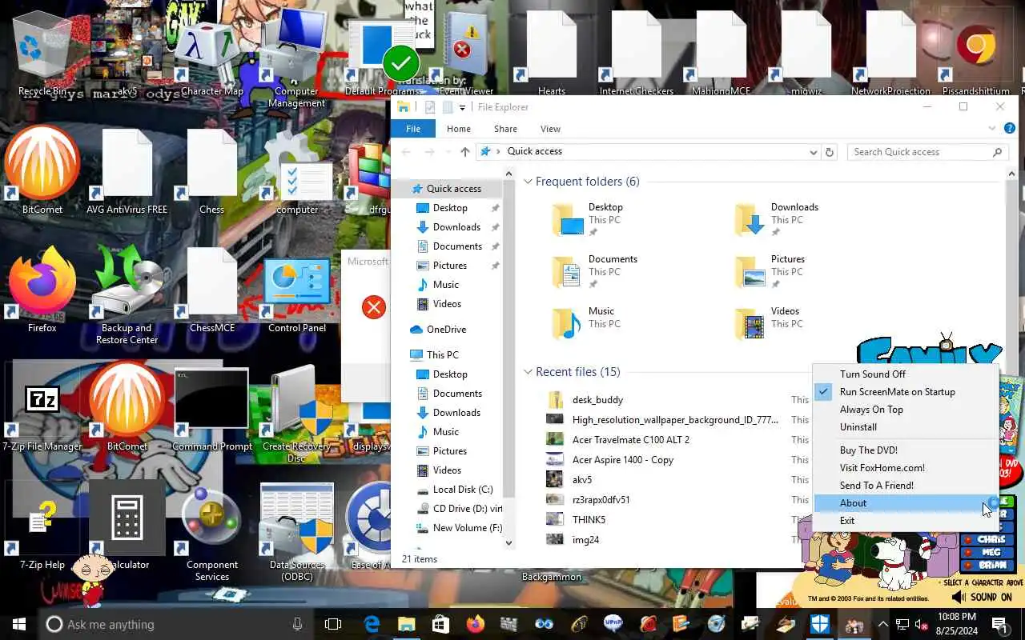
Task: Select the desk_buddy recent file
Action: pyautogui.click(x=597, y=400)
